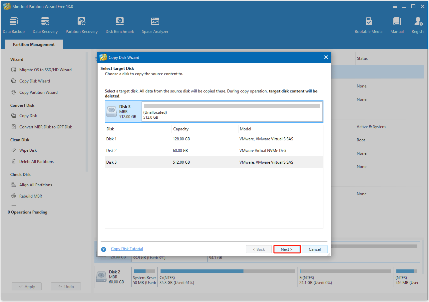Select Convert MBR Disk to GPT Disk
429x302 pixels.
[45, 127]
